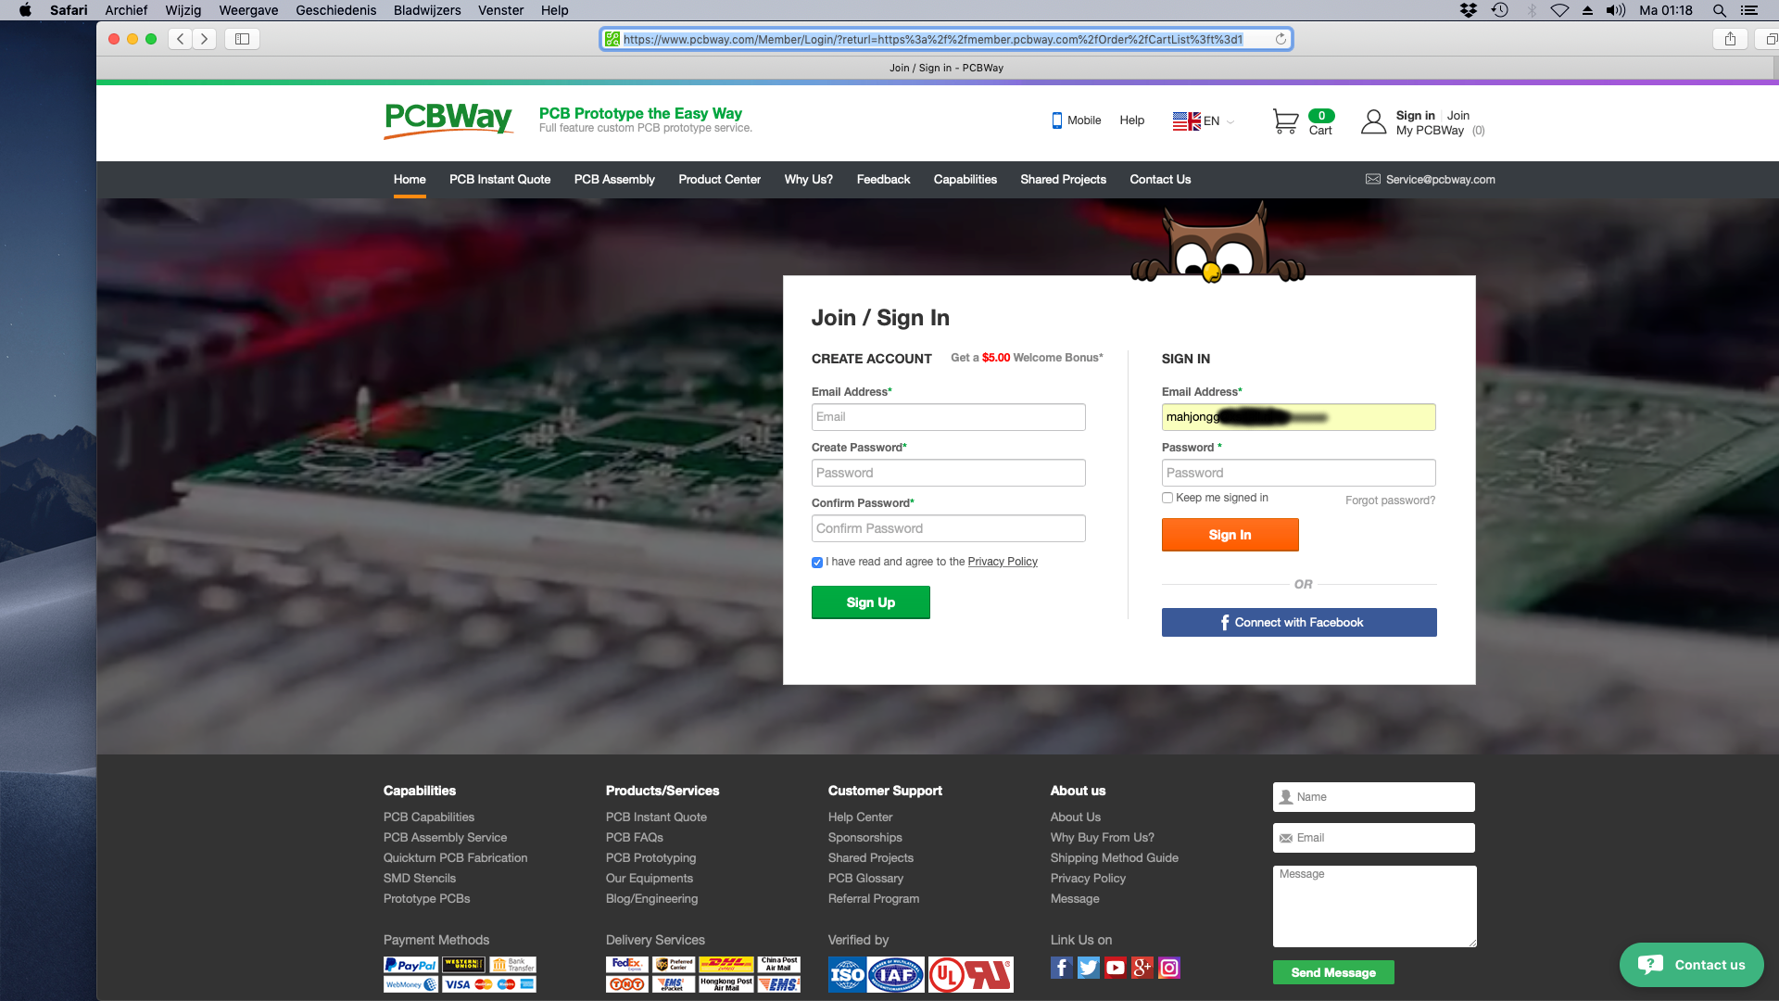Focus the sign-in Password field
Viewport: 1779px width, 1001px height.
pos(1299,473)
